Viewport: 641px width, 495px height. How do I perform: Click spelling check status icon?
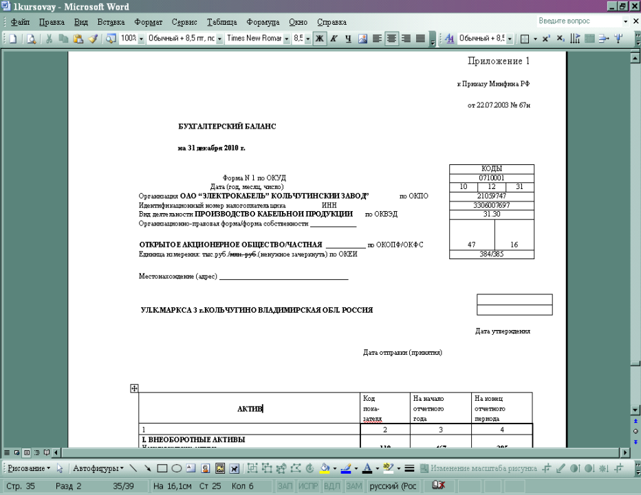pos(438,485)
